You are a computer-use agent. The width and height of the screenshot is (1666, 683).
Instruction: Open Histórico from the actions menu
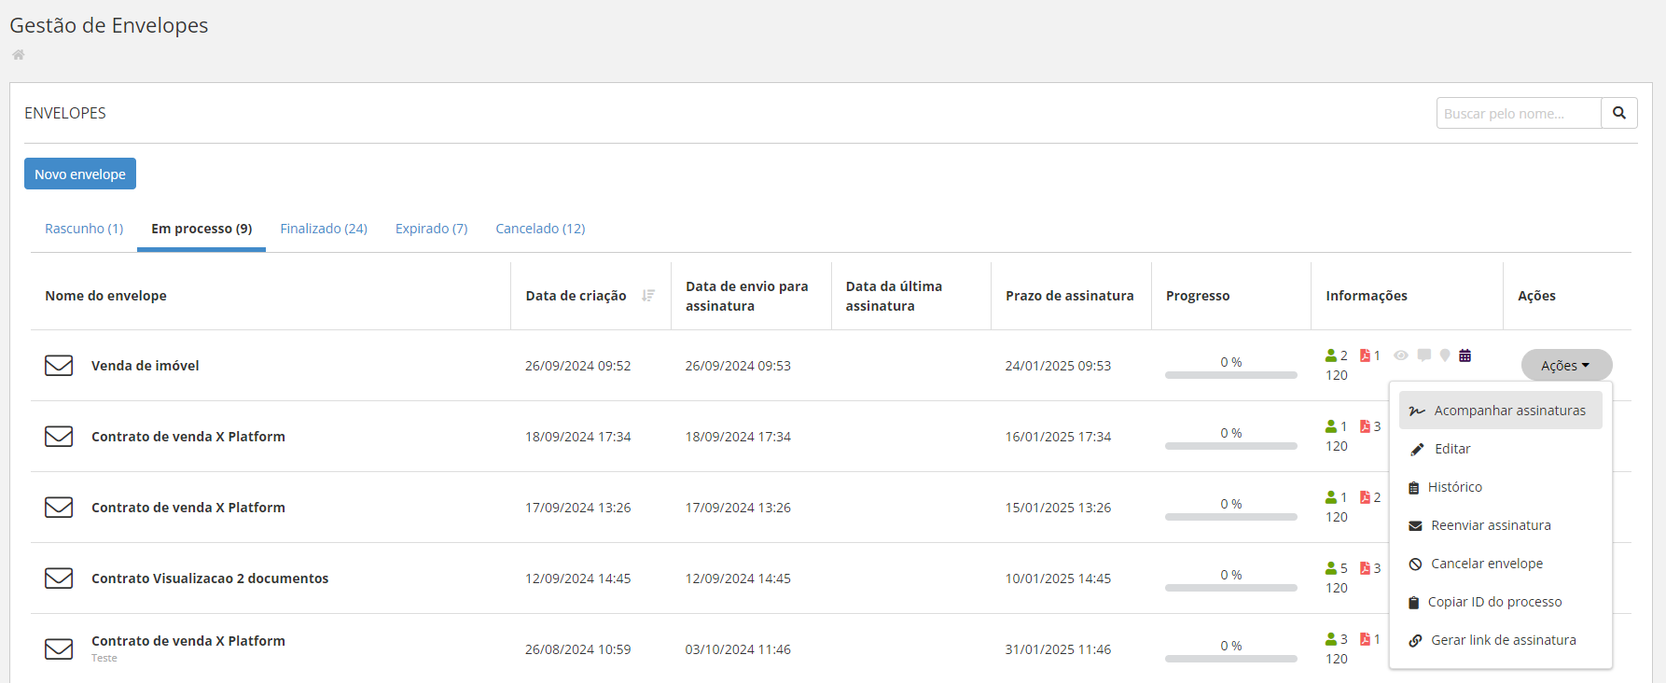pos(1454,487)
